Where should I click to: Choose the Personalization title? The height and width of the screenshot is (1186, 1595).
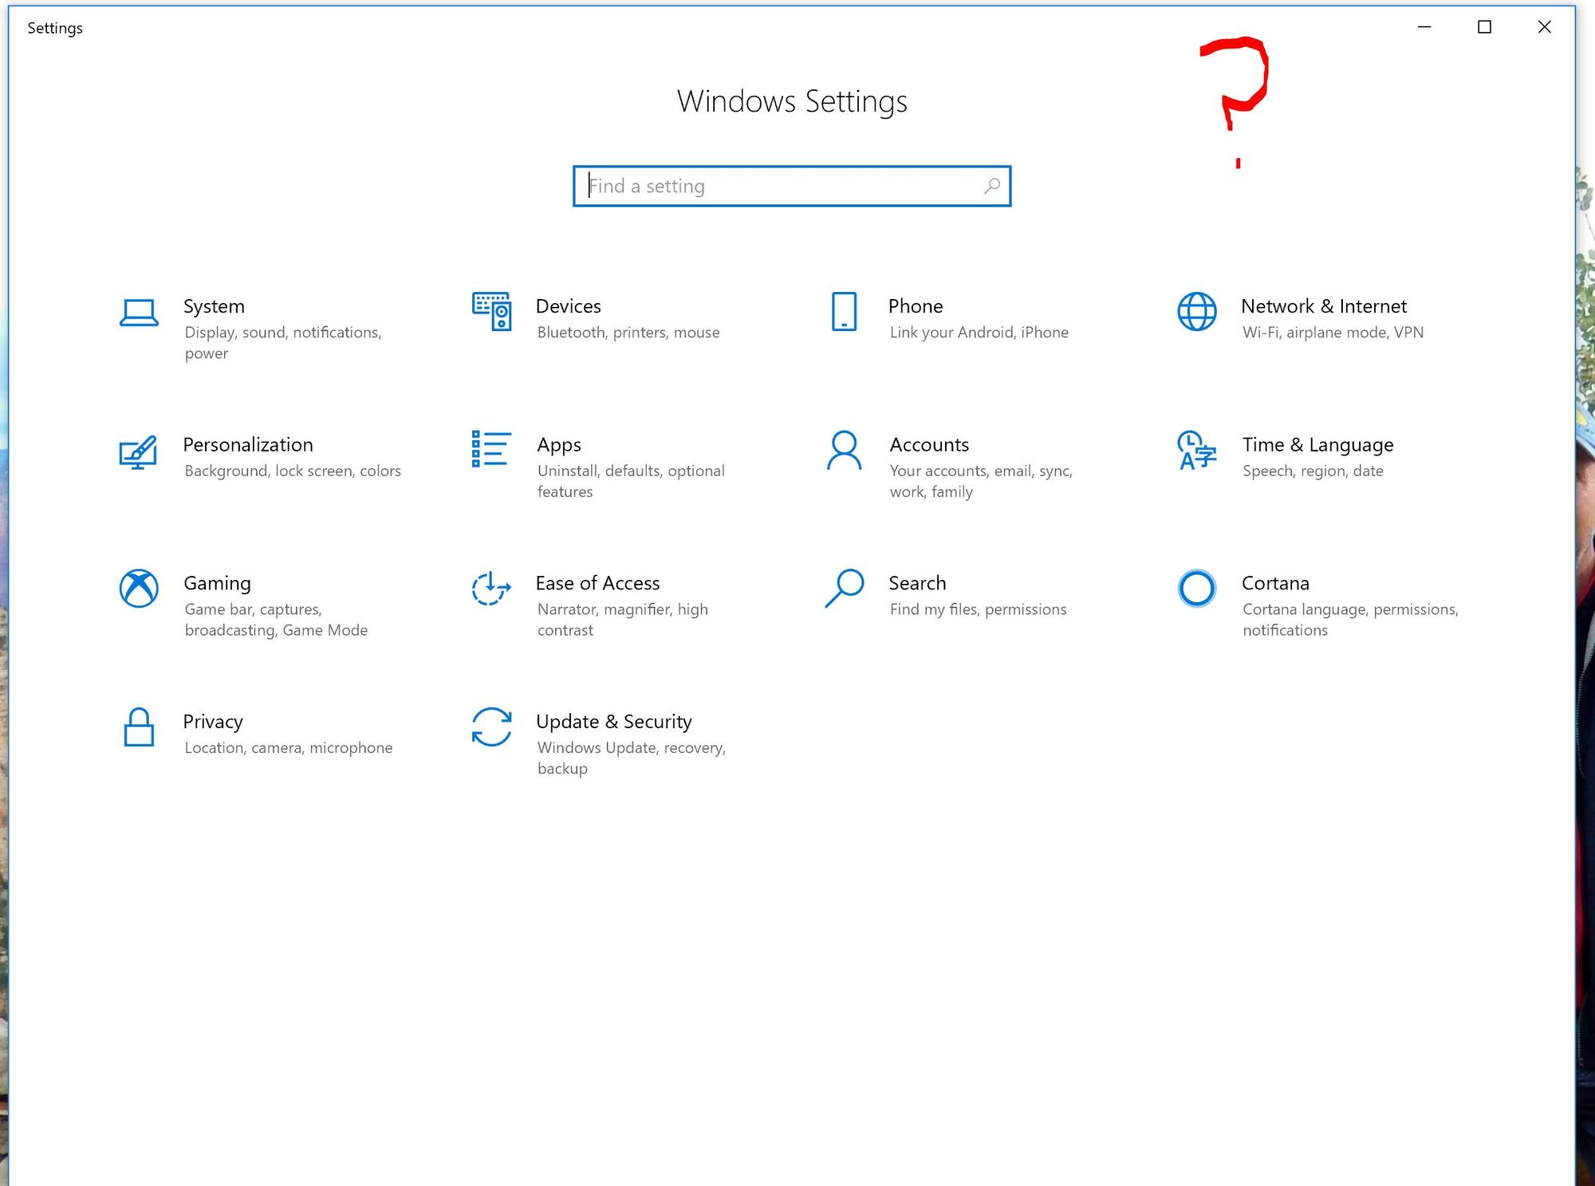pyautogui.click(x=248, y=445)
